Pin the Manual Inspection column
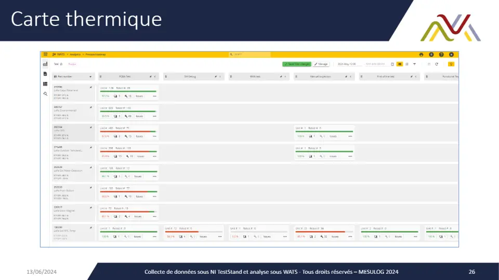The width and height of the screenshot is (499, 280). point(346,77)
